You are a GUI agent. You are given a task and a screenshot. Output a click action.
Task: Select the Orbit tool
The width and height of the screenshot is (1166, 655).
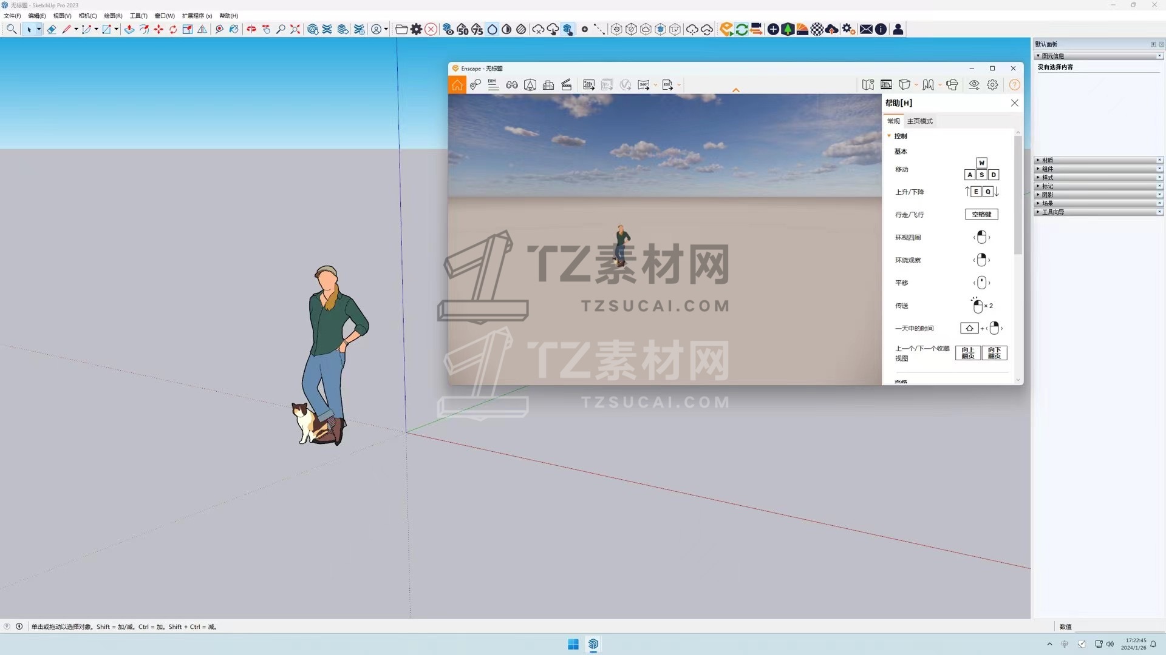251,29
